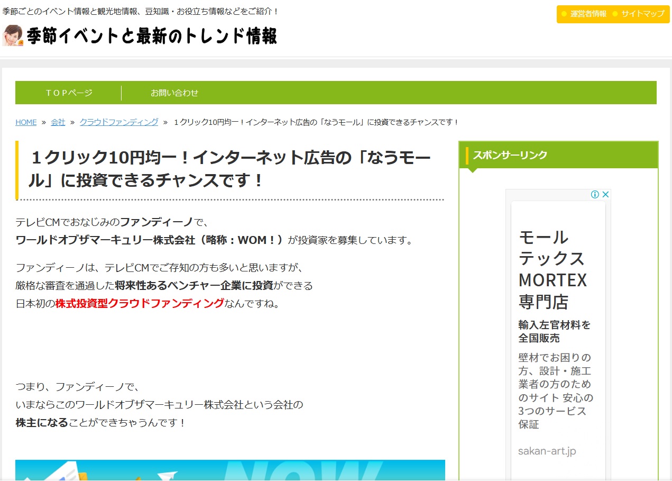
Task: Select the お問い合わせ menu item
Action: tap(174, 93)
